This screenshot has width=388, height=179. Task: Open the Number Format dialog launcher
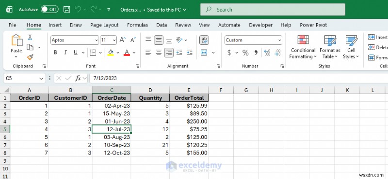click(x=282, y=66)
